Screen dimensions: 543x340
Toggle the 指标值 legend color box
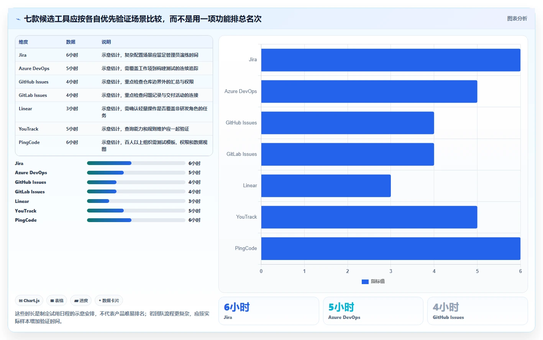click(x=365, y=281)
